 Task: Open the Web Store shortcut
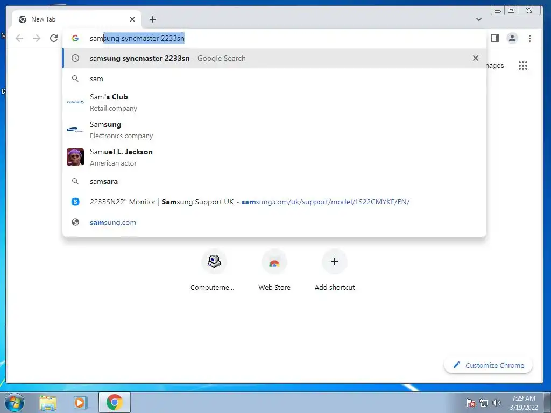coord(274,270)
